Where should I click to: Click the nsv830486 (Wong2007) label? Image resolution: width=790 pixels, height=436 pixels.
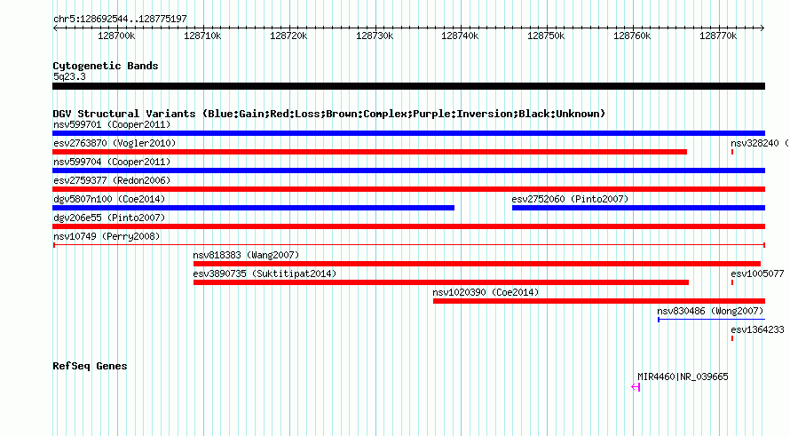coord(710,311)
